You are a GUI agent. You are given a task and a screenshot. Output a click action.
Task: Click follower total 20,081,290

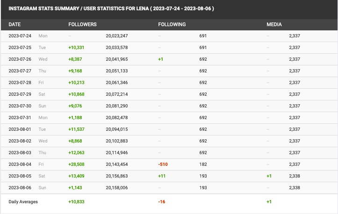117,106
